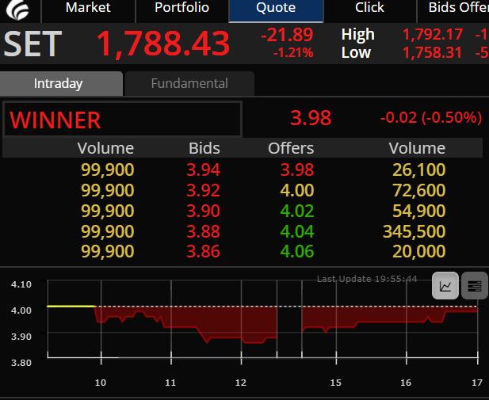Click the chart's 15 hour axis label
This screenshot has width=489, height=400.
pyautogui.click(x=336, y=383)
